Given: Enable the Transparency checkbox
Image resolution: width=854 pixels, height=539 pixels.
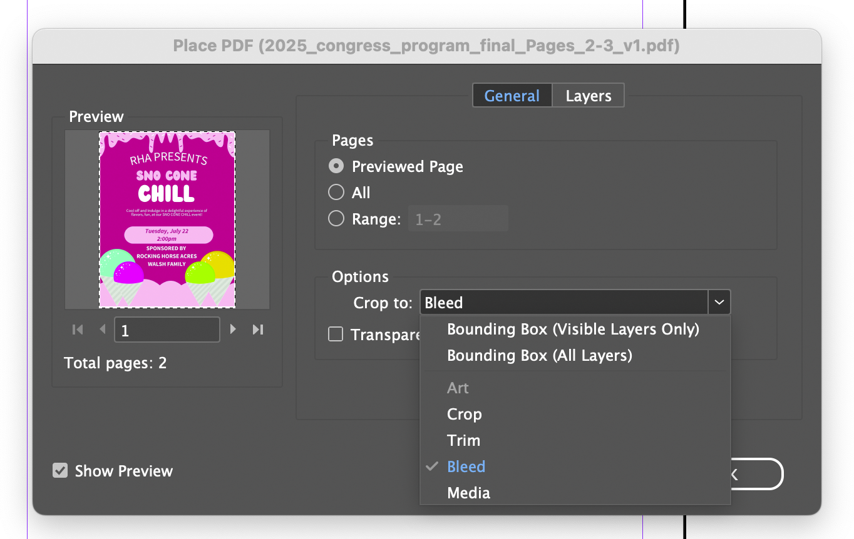Looking at the screenshot, I should tap(335, 334).
